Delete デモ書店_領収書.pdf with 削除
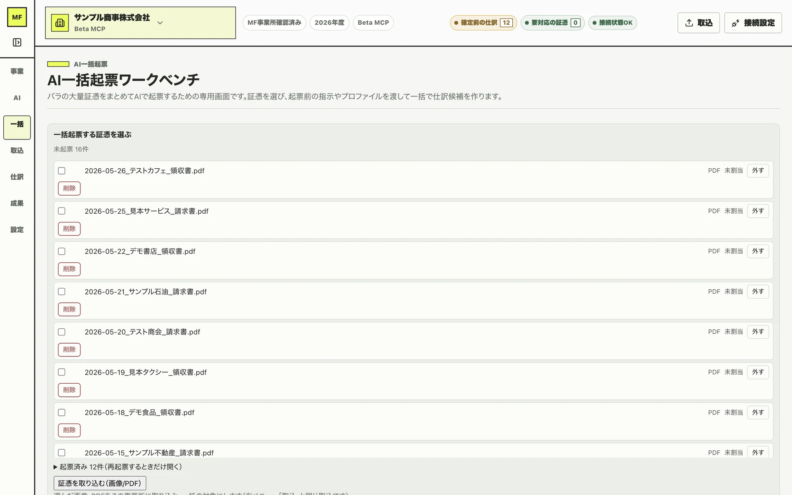Image resolution: width=792 pixels, height=495 pixels. tap(69, 269)
